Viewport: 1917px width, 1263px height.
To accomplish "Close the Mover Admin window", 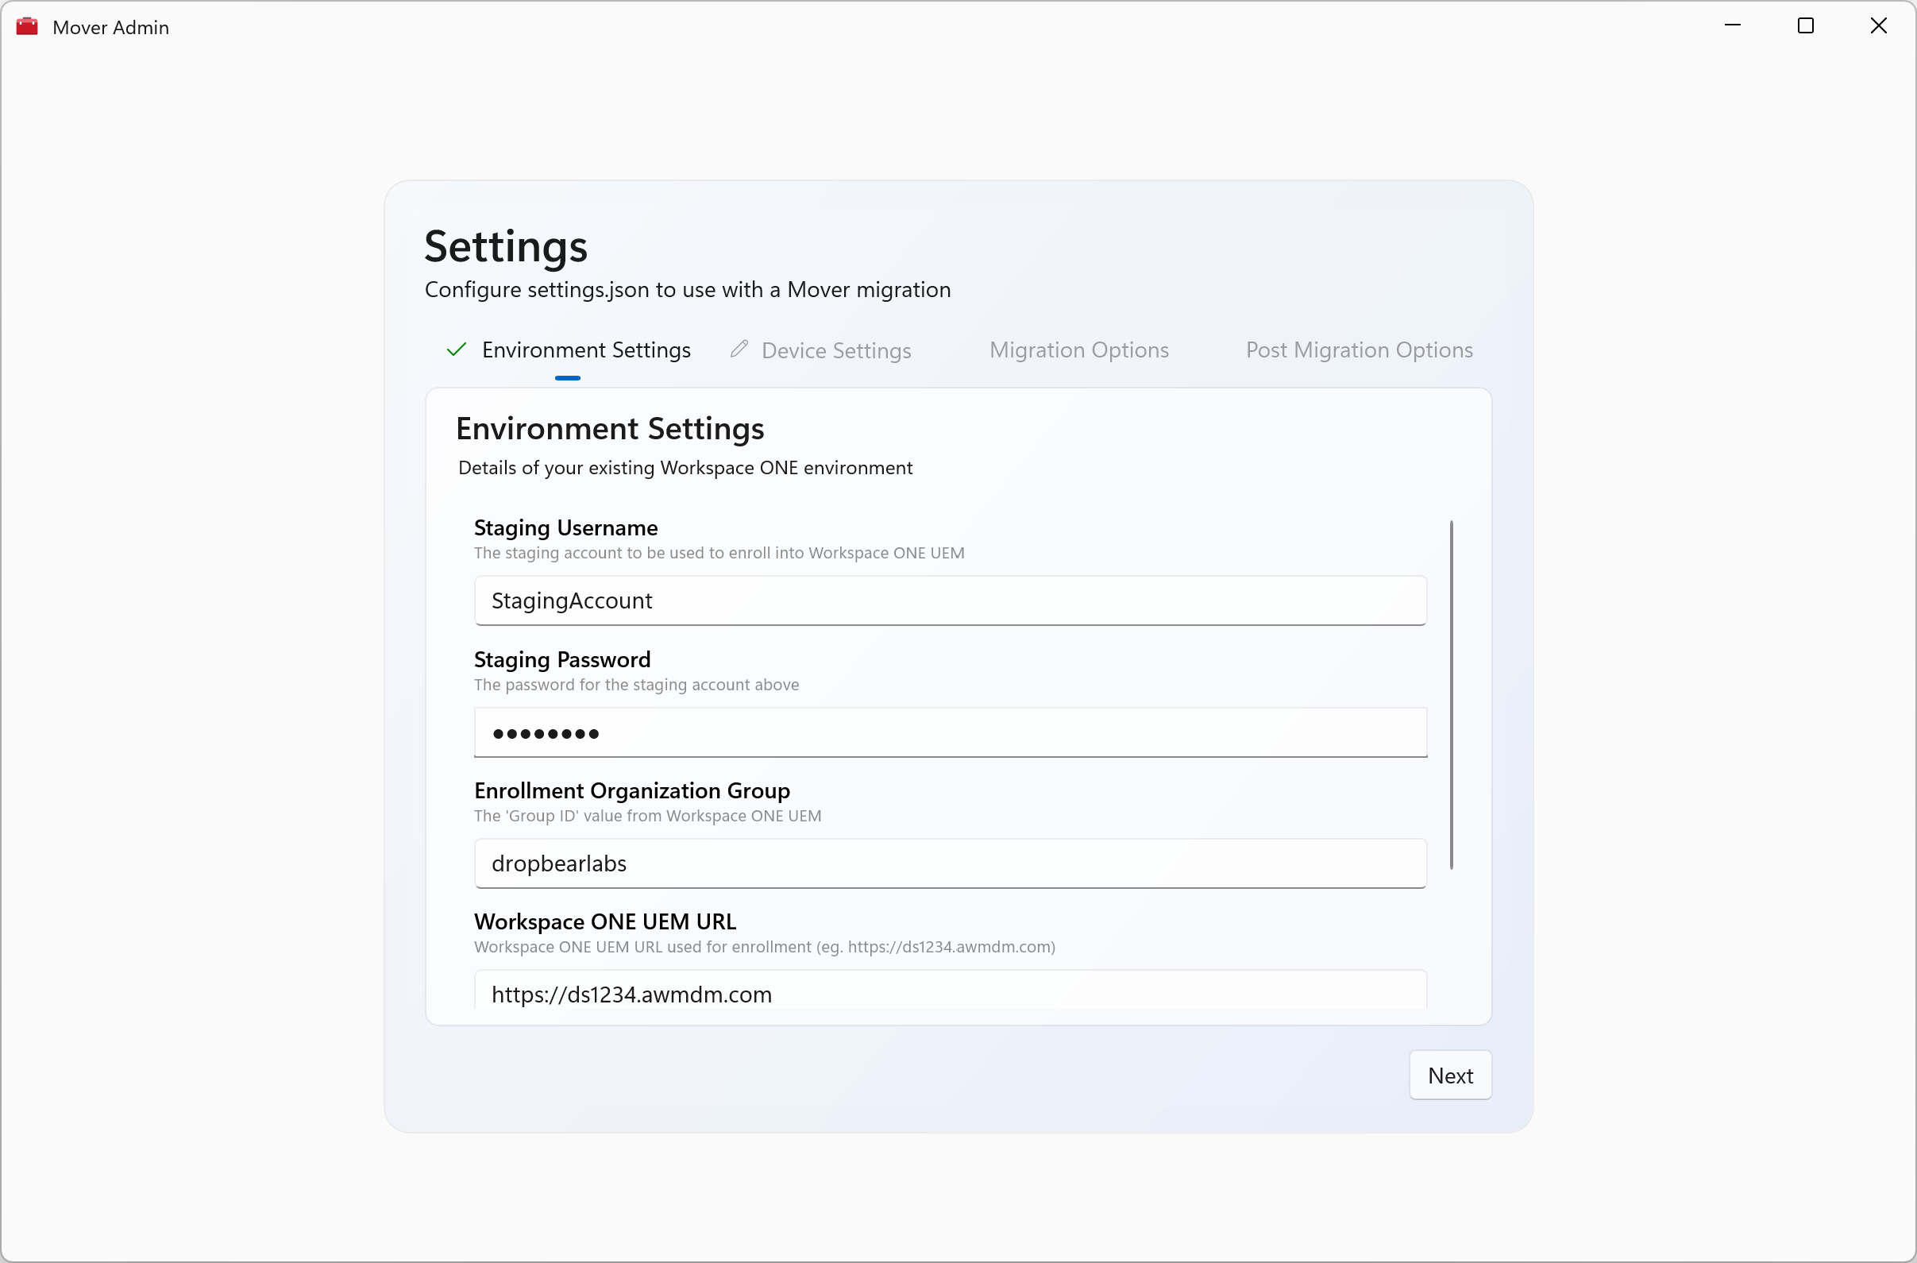I will point(1878,26).
